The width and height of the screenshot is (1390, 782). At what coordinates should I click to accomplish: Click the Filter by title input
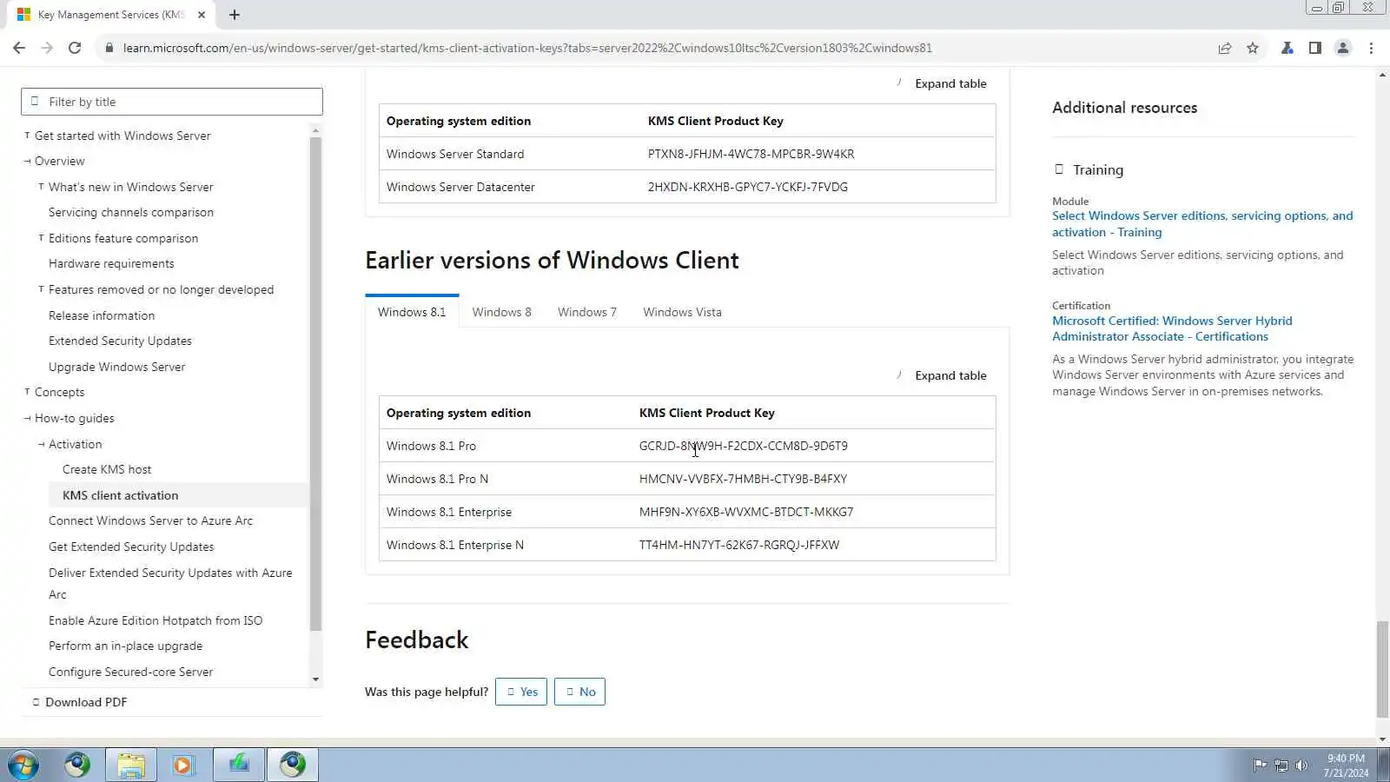click(172, 102)
